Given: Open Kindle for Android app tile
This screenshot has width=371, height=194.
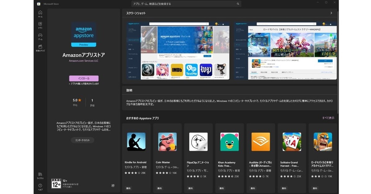Looking at the screenshot, I should (136, 158).
